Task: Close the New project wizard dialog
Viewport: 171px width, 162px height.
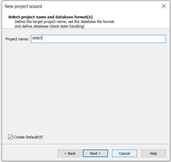Action: (163, 6)
